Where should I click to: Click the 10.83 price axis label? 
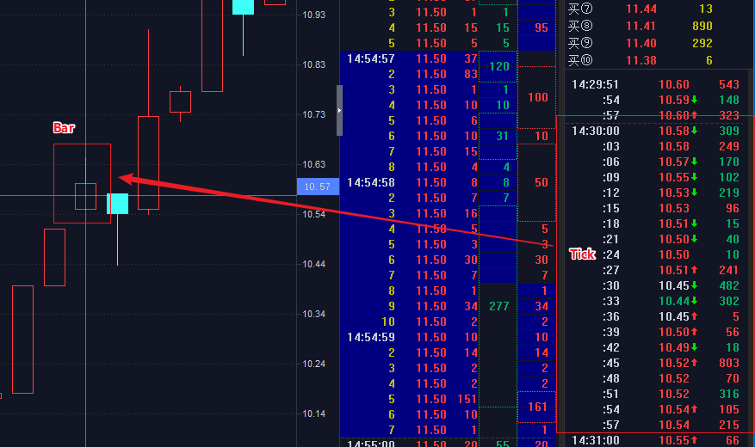point(315,64)
